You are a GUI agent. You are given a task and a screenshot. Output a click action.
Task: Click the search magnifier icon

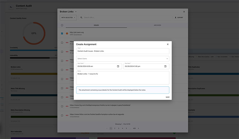pos(81,17)
